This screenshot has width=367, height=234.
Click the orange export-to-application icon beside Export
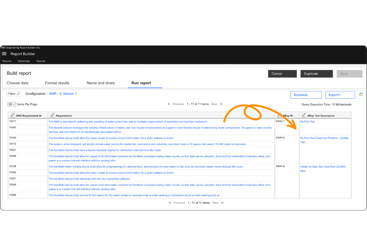click(360, 94)
